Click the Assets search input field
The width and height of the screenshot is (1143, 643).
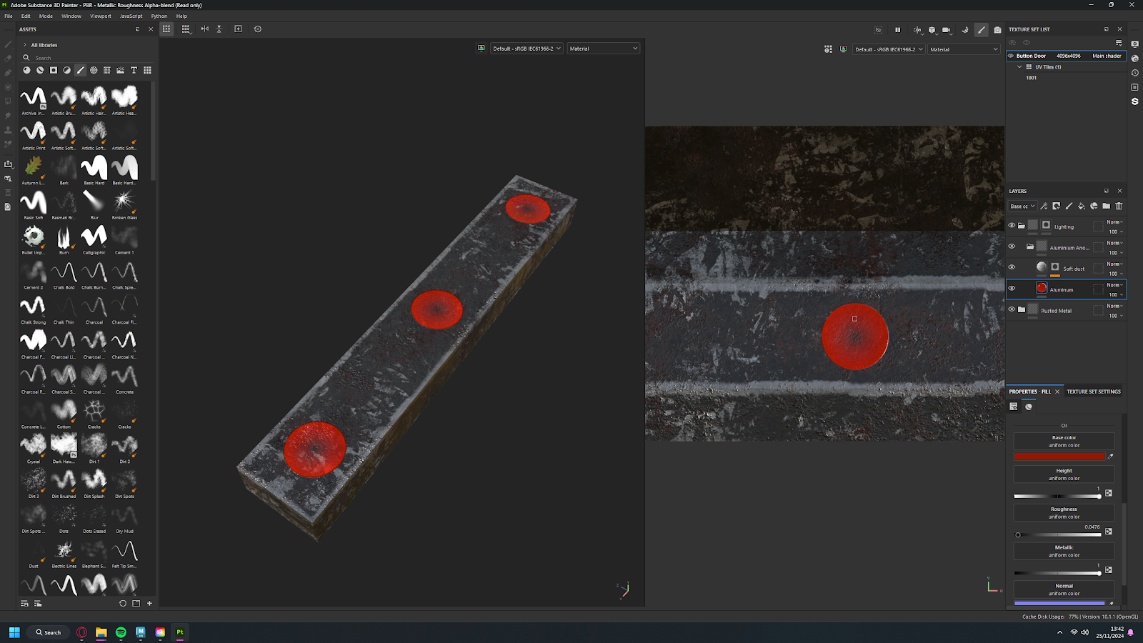[88, 58]
